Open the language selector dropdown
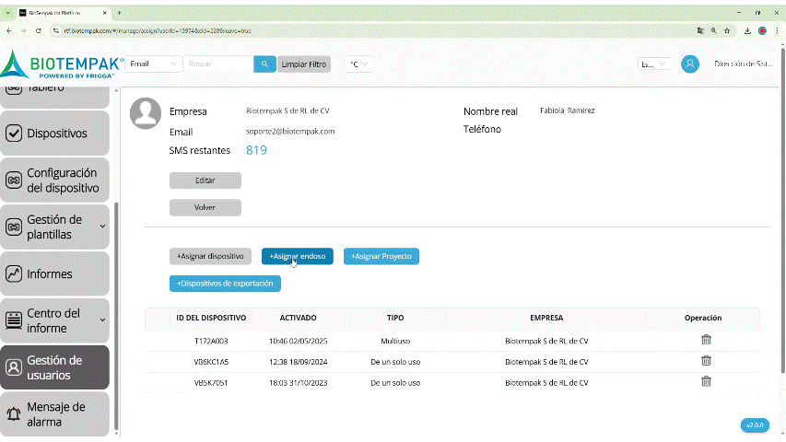Image resolution: width=786 pixels, height=442 pixels. point(654,64)
